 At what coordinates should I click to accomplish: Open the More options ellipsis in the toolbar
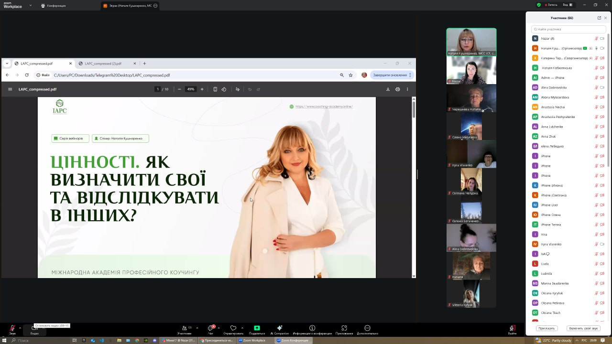pyautogui.click(x=367, y=329)
